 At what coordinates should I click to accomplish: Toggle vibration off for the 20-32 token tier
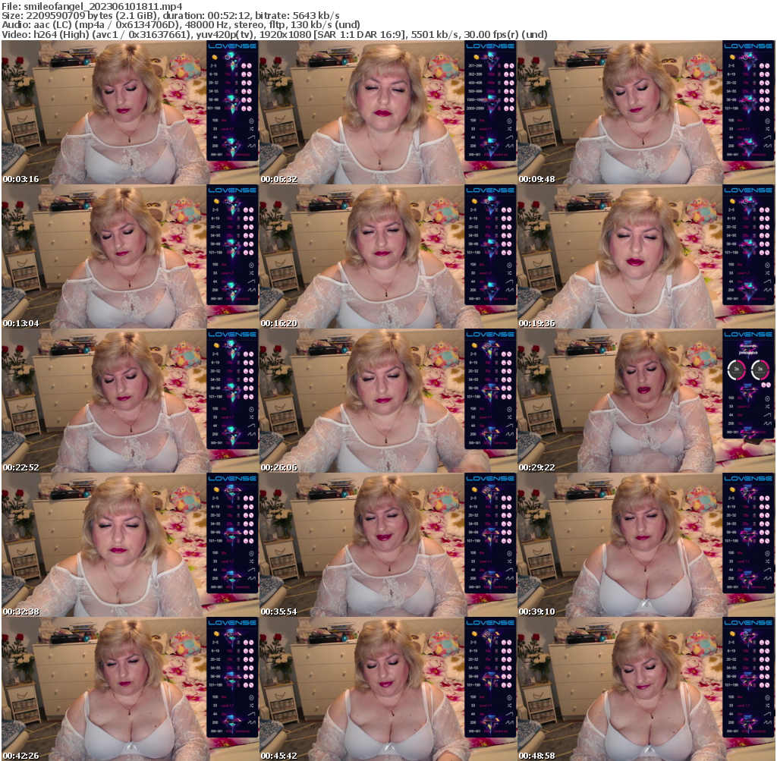(x=250, y=83)
